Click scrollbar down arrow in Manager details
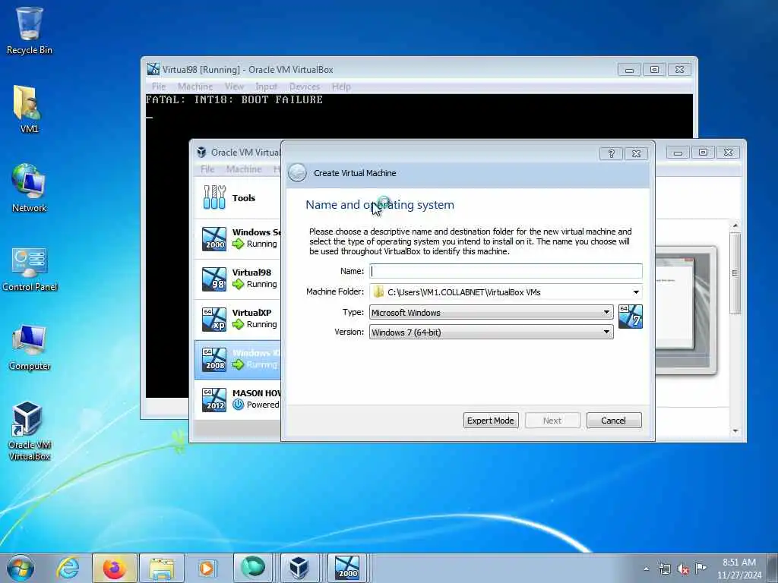 pos(735,431)
